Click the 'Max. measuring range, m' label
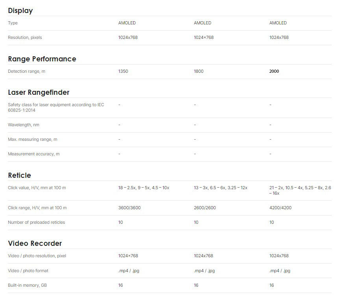 coord(33,140)
